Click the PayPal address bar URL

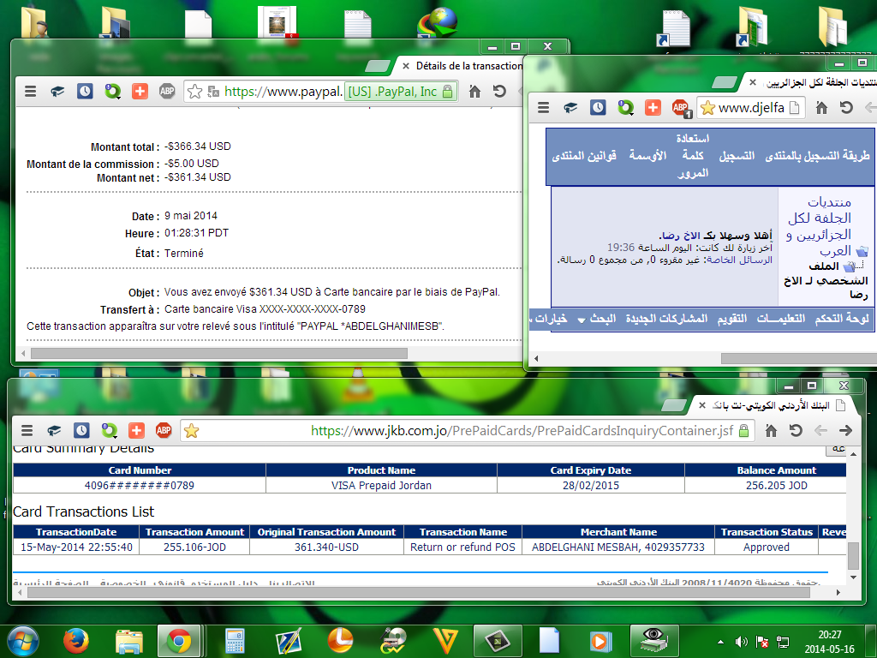283,91
